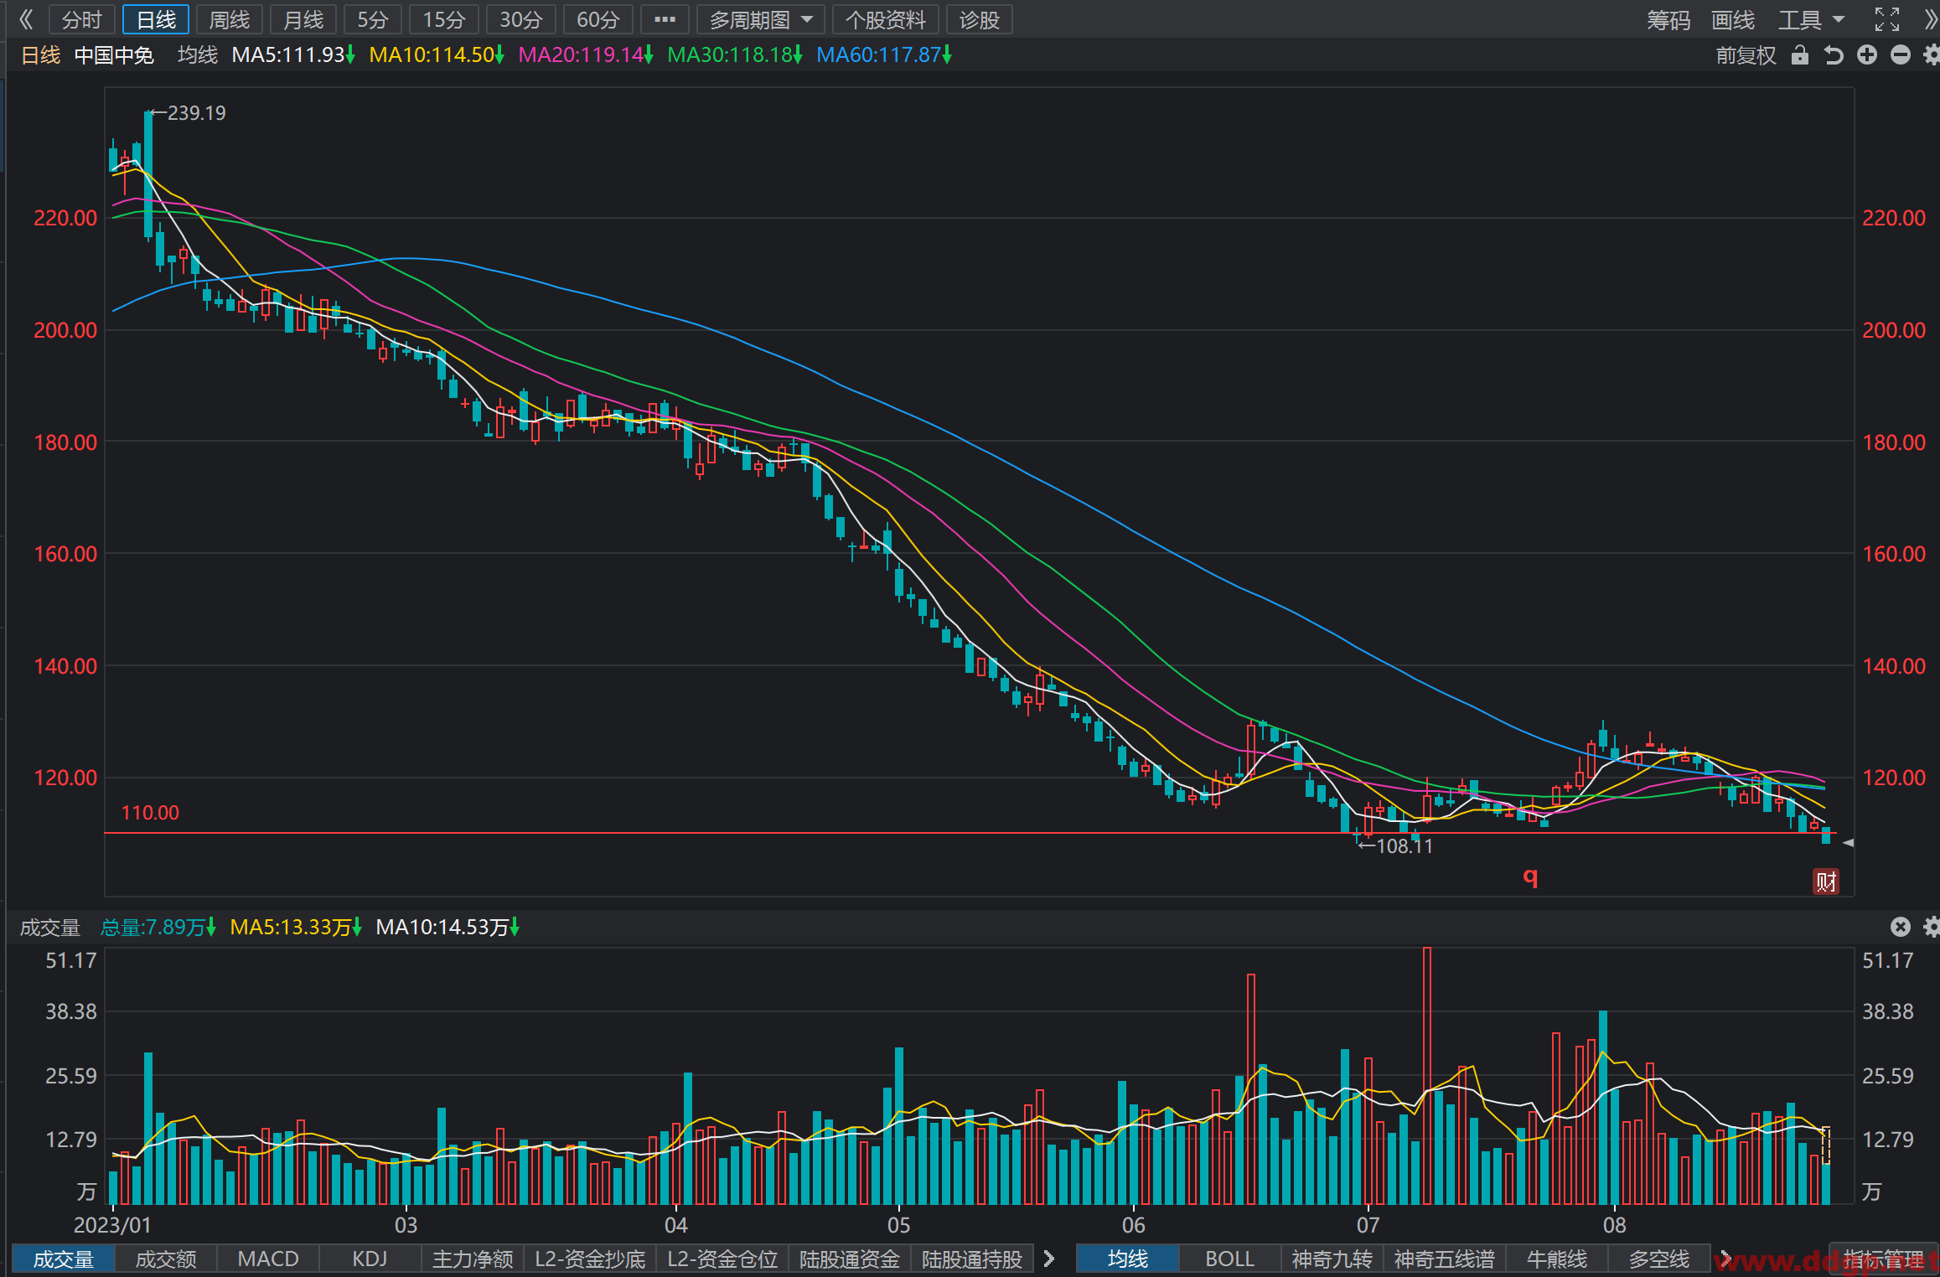Select the 分时 intraday view

tap(82, 19)
